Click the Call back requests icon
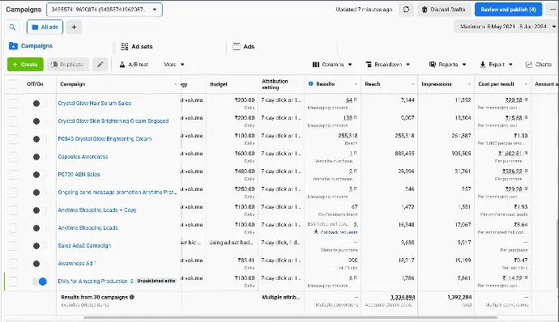Viewport: 559px width, 322px height. click(316, 232)
